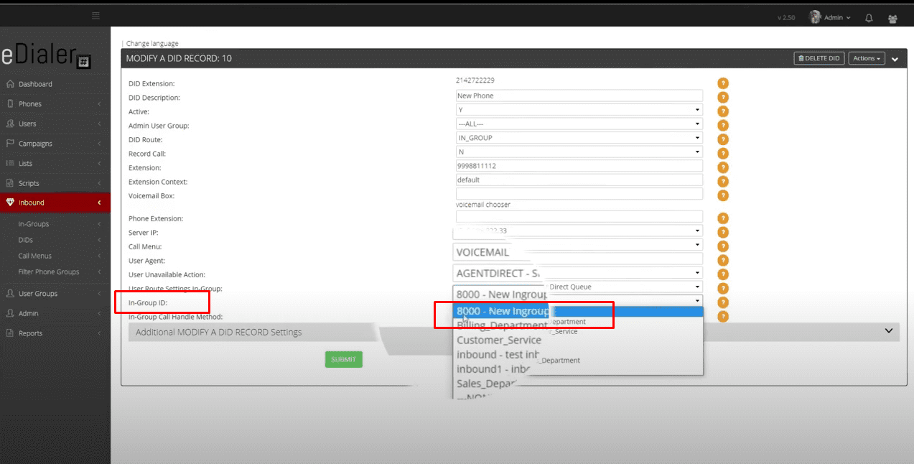This screenshot has height=464, width=914.
Task: Click the empty Phone Extension field
Action: [x=579, y=216]
